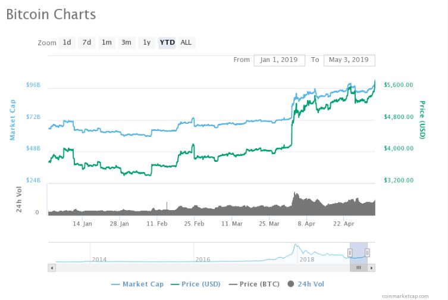Screen dimensions: 448x300
Task: Click the vertical Market Cap axis title
Action: click(x=12, y=120)
